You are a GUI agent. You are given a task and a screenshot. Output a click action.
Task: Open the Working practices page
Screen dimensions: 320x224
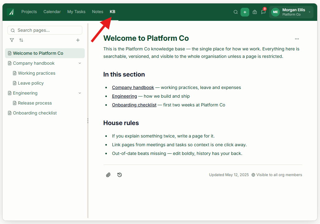(x=45, y=73)
